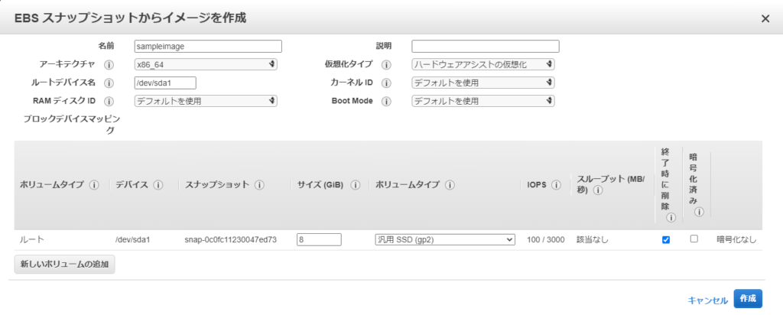Click info icon beside サイズ (GiB) header
The width and height of the screenshot is (783, 315).
tap(355, 185)
